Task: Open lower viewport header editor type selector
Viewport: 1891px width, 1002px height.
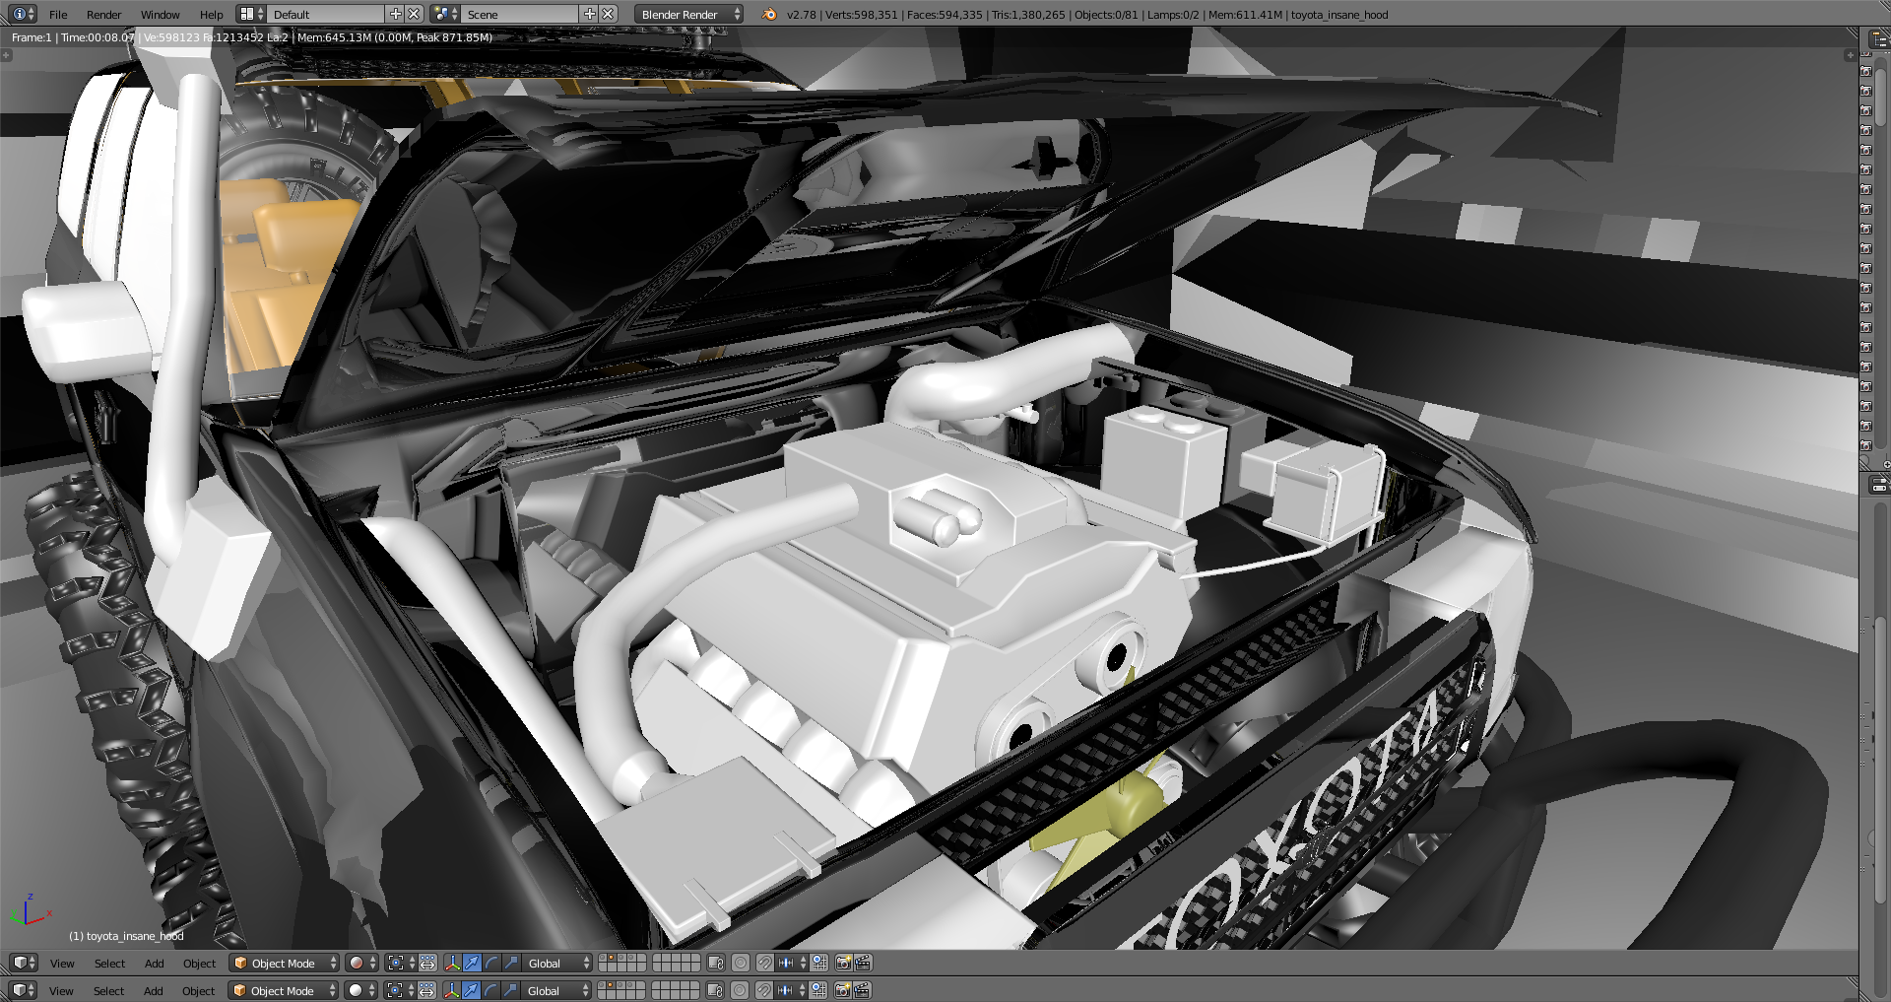Action: click(x=24, y=990)
